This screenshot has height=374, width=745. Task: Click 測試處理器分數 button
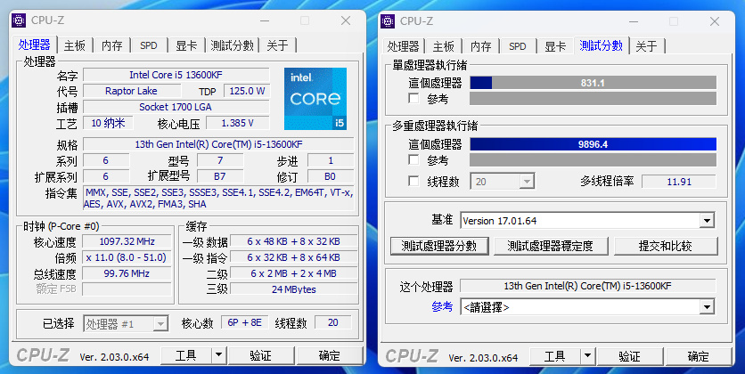(x=439, y=246)
